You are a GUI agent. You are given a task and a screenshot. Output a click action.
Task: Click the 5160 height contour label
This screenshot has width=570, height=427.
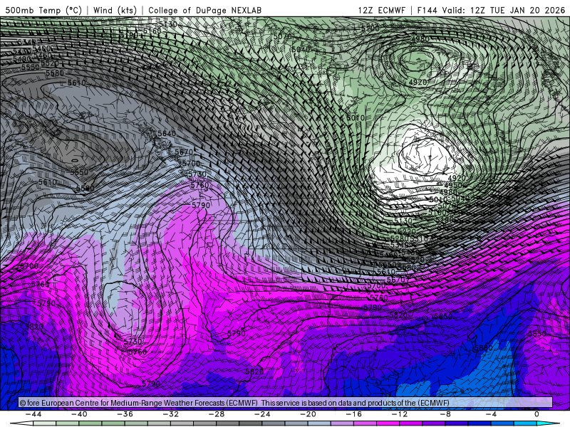[x=152, y=31]
